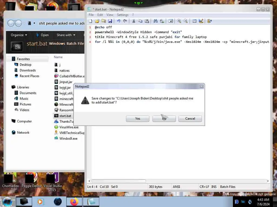Image resolution: width=277 pixels, height=207 pixels.
Task: Select the start.bat file in Explorer
Action: tap(65, 116)
